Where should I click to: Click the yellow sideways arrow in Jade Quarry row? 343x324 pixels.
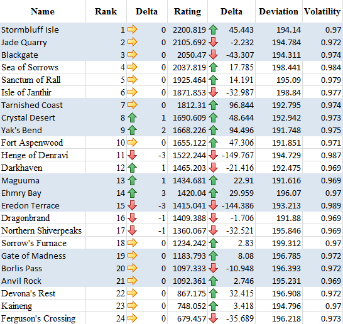click(133, 42)
